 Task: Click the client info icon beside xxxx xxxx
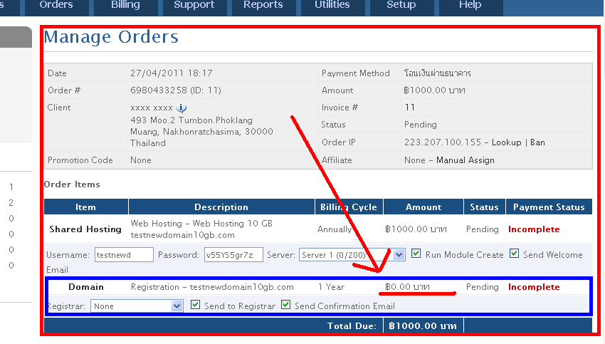point(181,108)
